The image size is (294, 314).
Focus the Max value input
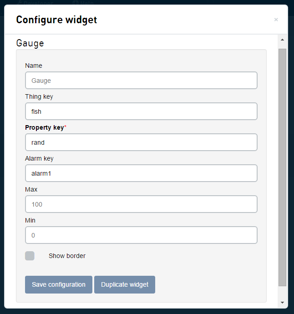[141, 204]
